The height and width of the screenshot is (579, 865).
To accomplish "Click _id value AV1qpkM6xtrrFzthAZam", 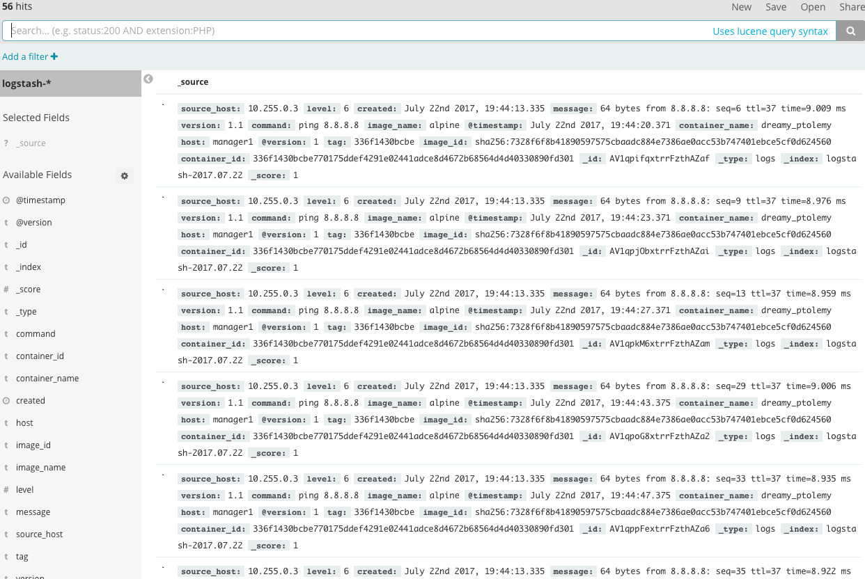I will click(x=660, y=344).
